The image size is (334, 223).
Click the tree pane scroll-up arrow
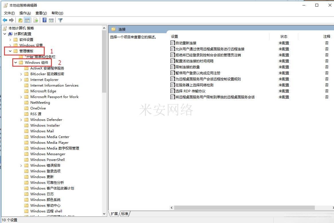tap(104, 28)
